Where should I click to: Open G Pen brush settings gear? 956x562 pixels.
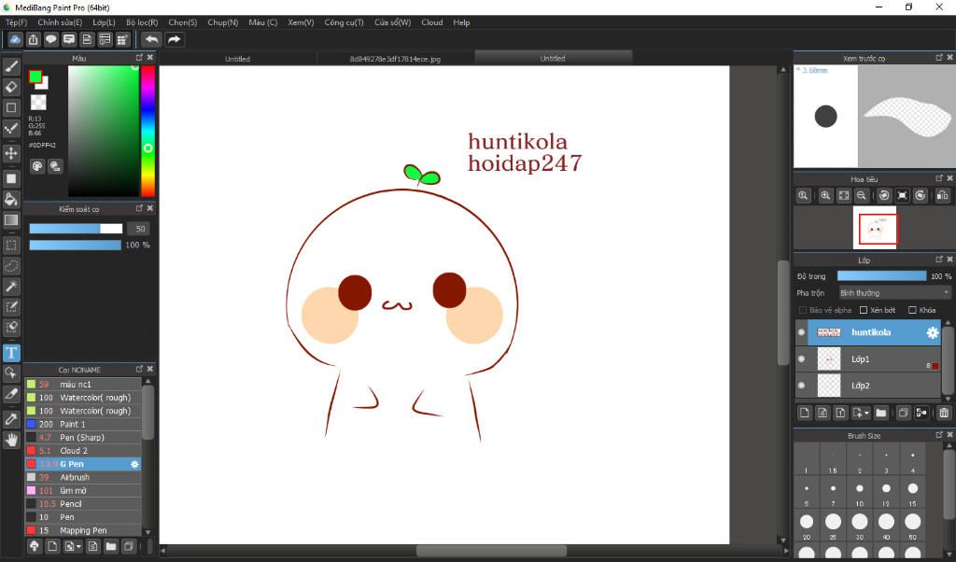click(x=134, y=465)
